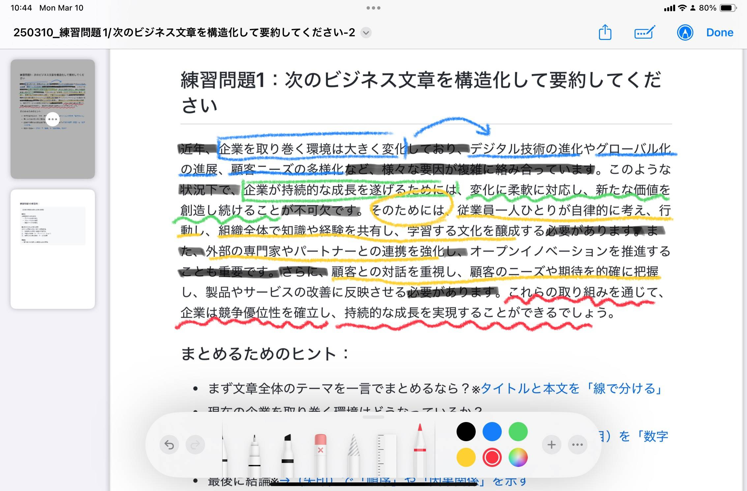This screenshot has width=747, height=491.
Task: Tap blue note 'タイトルと本文を「線で分ける」'
Action: click(572, 388)
